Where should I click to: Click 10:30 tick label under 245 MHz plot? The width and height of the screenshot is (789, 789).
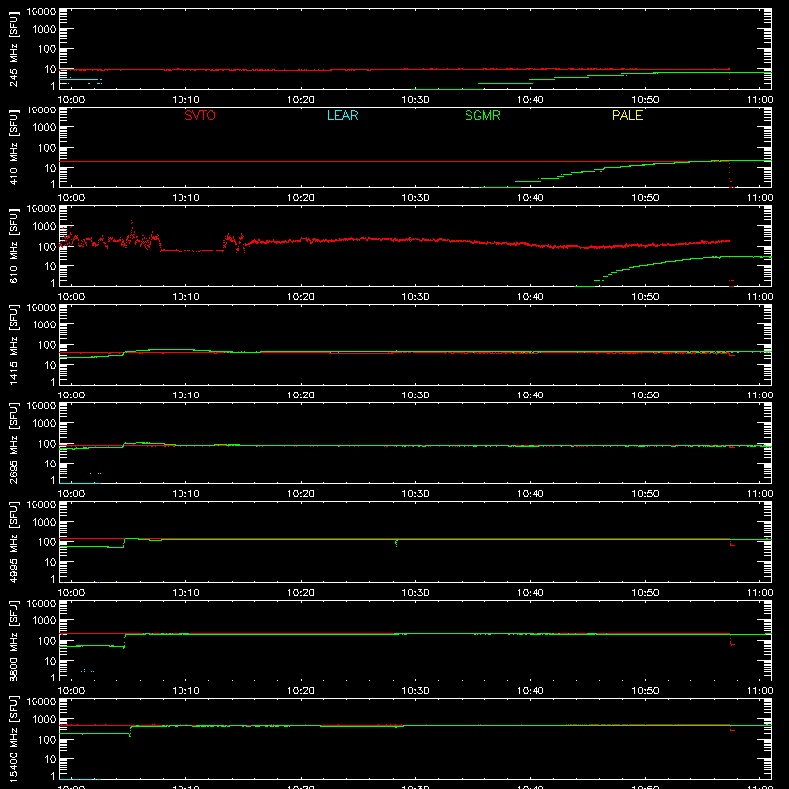click(415, 100)
